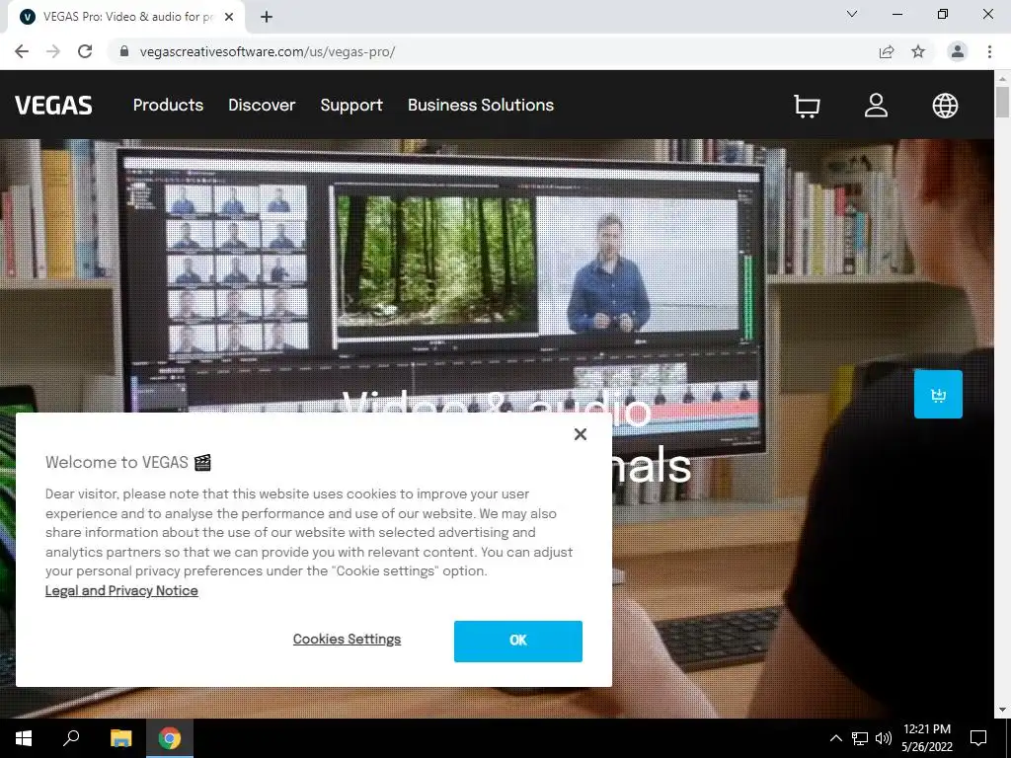Screen dimensions: 1011x758
Task: Open network status tray icon
Action: point(860,738)
